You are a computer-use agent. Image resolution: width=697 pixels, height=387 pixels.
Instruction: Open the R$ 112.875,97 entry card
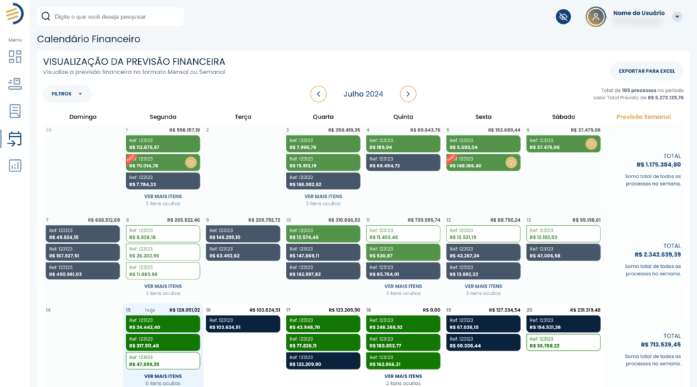163,144
